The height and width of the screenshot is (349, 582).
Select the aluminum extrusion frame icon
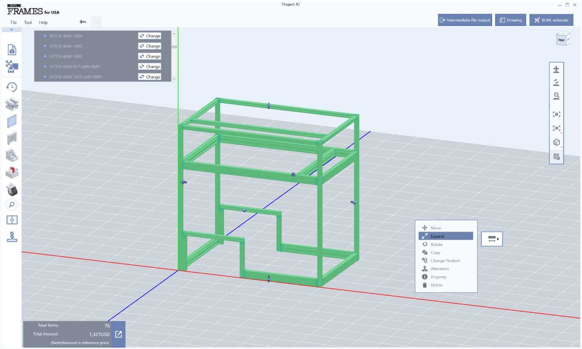point(12,104)
